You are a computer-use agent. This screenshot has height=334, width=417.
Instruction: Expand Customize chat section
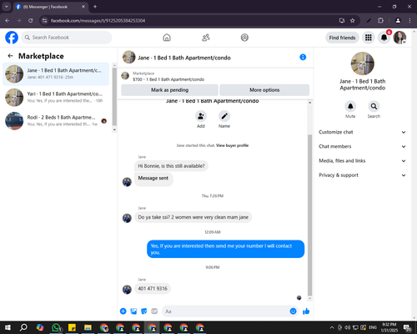(x=362, y=132)
